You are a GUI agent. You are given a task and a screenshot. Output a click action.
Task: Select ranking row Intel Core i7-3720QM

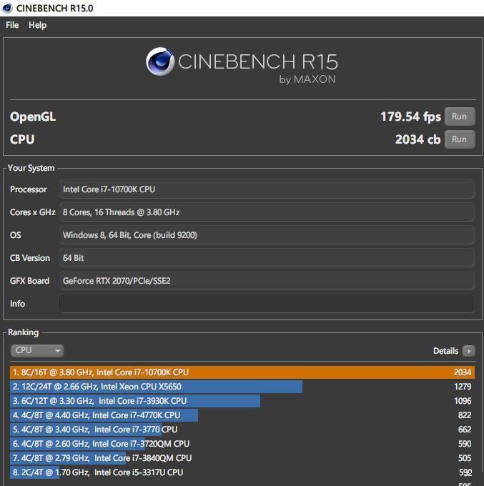coord(242,444)
